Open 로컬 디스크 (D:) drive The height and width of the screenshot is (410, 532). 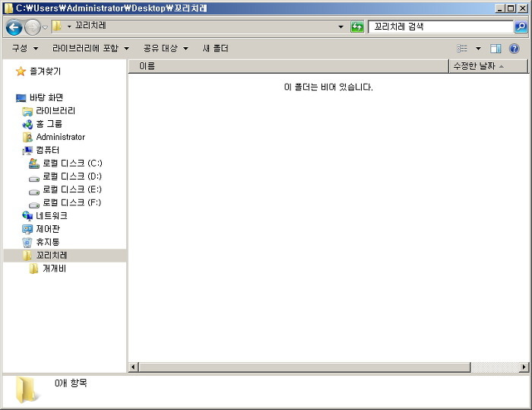pos(72,176)
